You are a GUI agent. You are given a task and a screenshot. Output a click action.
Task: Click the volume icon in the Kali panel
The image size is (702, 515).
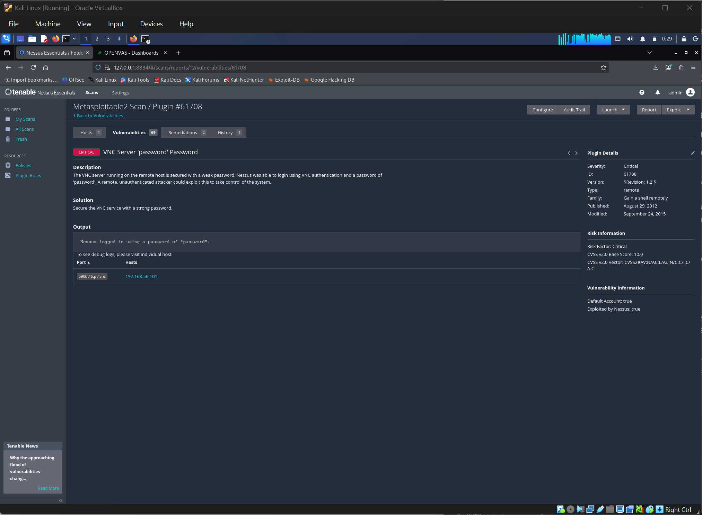(x=630, y=39)
